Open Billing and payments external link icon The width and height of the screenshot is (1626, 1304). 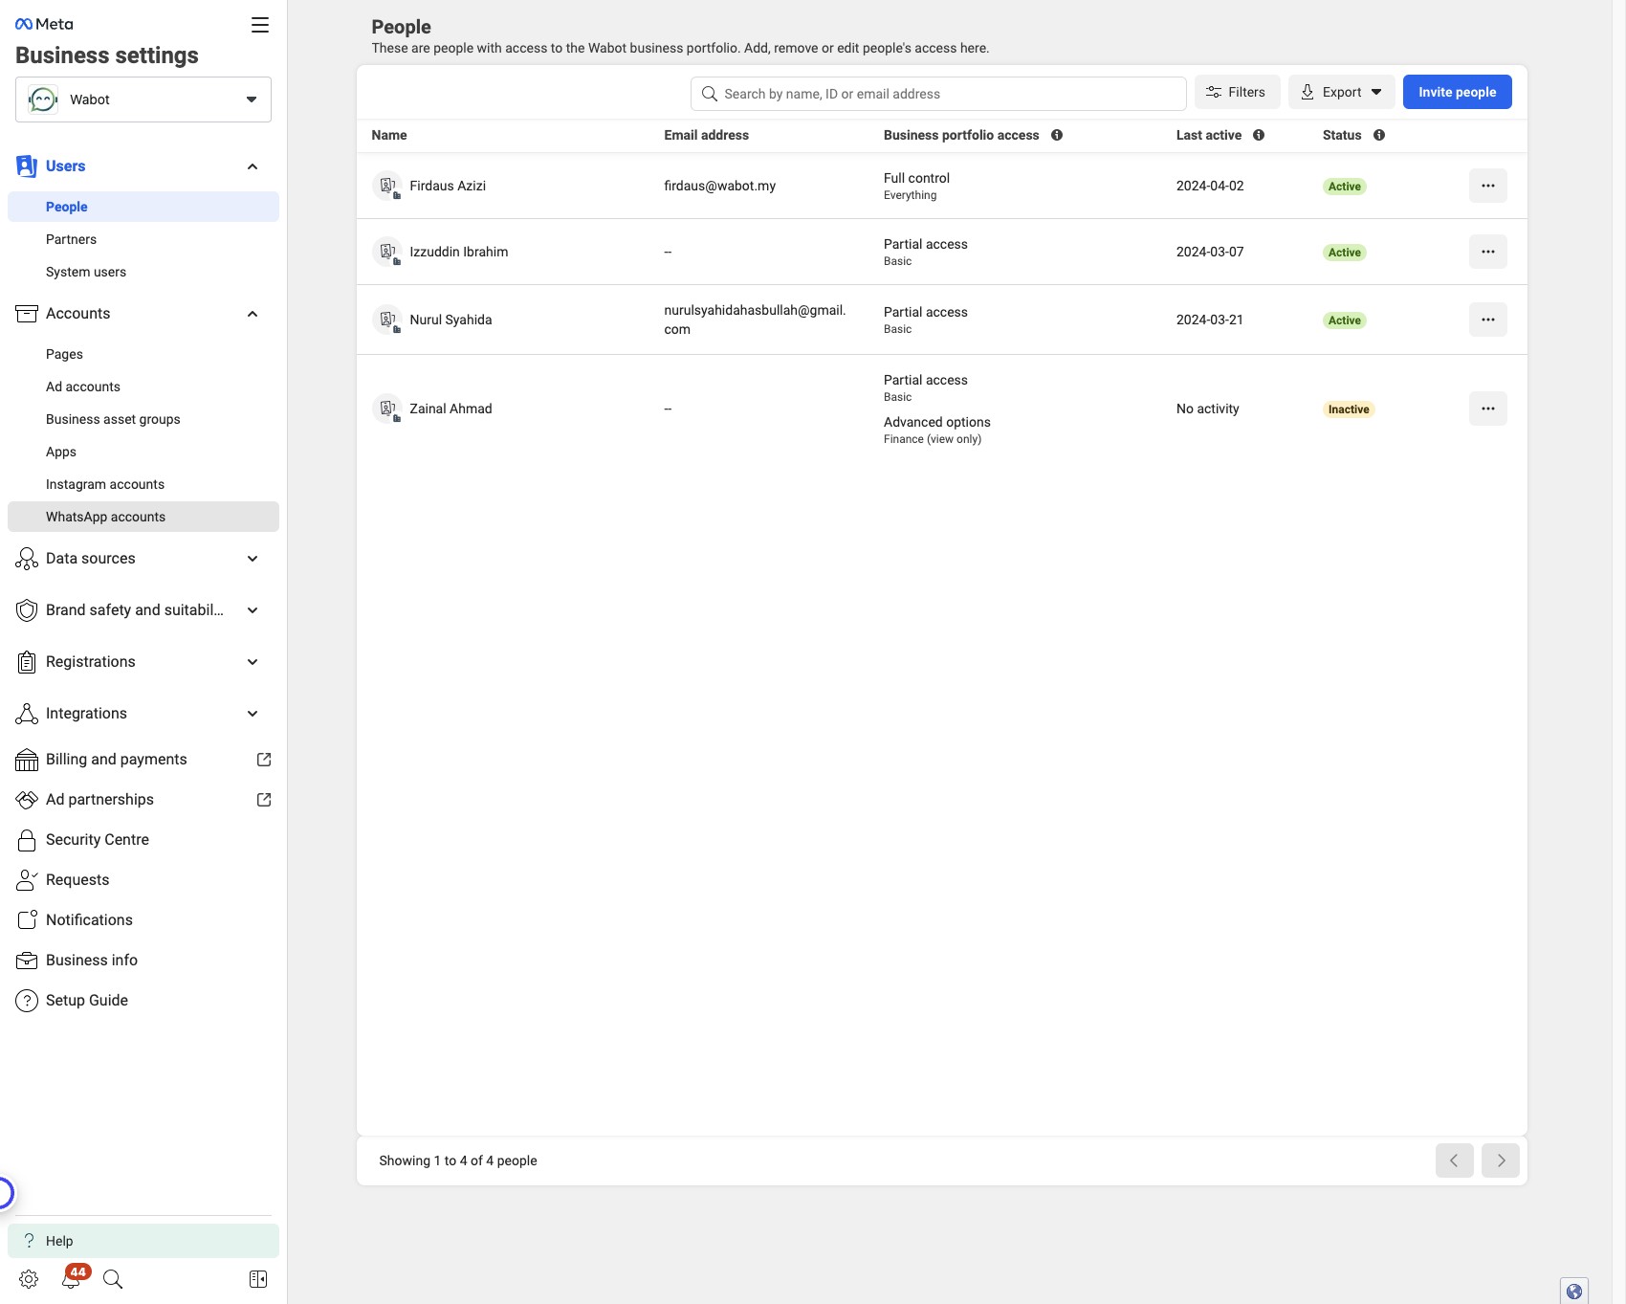tap(264, 760)
